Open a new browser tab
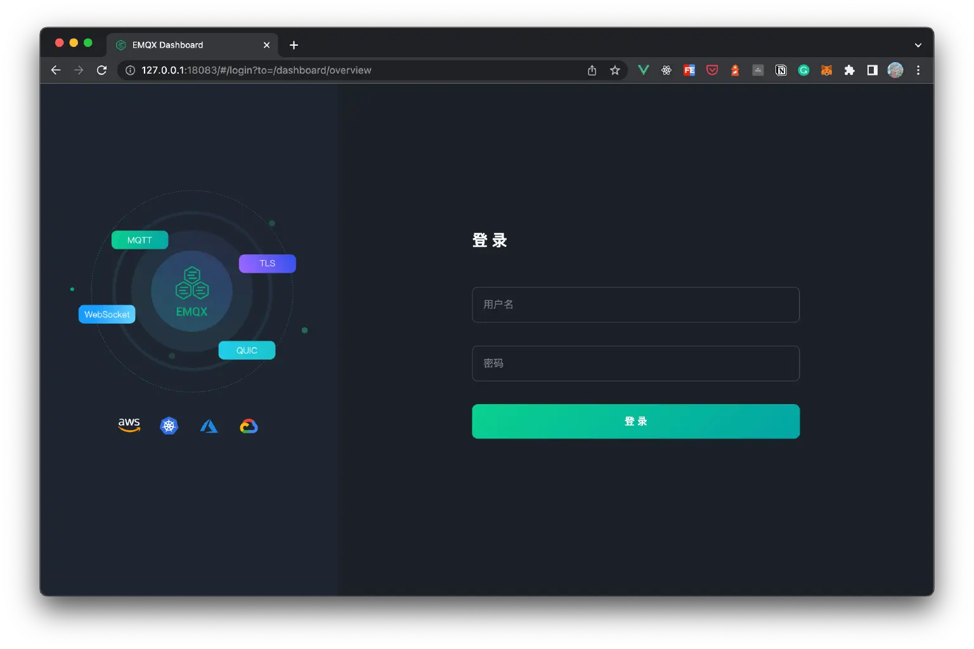Screen dimensions: 974x649 point(293,44)
